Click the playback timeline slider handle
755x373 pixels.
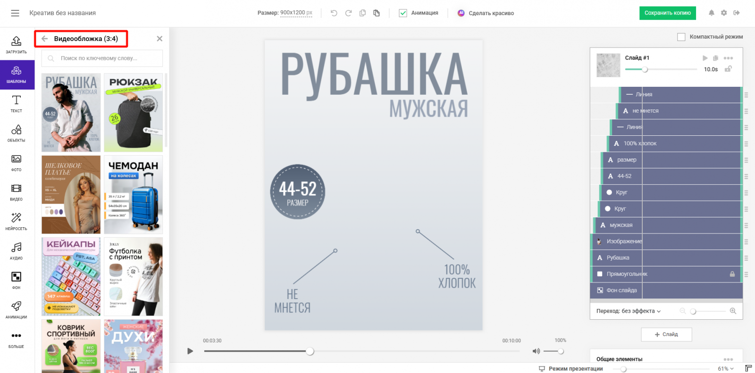(x=310, y=351)
